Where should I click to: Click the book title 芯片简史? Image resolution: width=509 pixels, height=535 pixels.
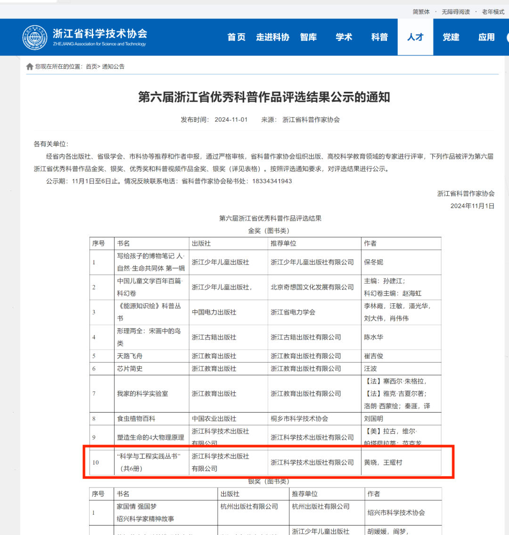(130, 369)
